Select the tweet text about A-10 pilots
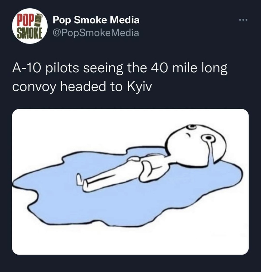 click(120, 77)
